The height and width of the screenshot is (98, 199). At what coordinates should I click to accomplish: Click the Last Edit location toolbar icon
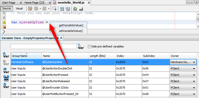[30, 9]
